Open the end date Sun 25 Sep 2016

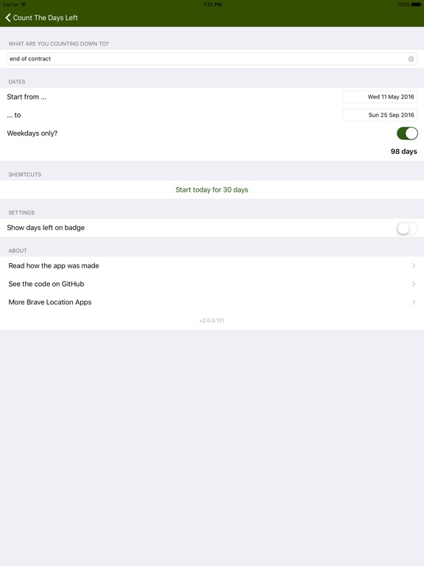(x=380, y=115)
